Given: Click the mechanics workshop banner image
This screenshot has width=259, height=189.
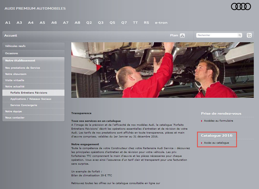Looking at the screenshot, I should pos(162,70).
